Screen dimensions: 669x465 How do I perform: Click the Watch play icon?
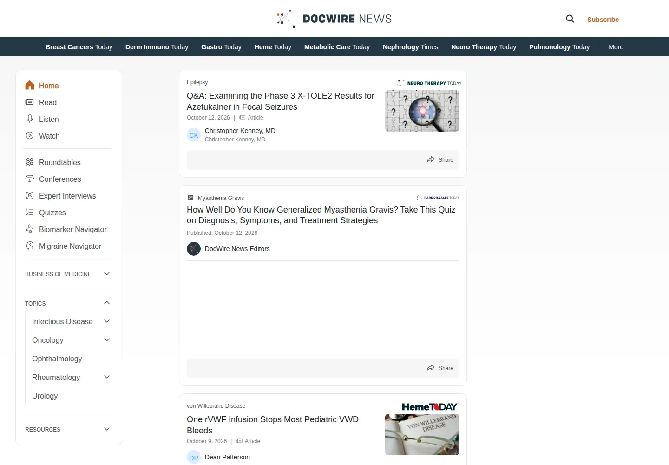click(x=30, y=135)
